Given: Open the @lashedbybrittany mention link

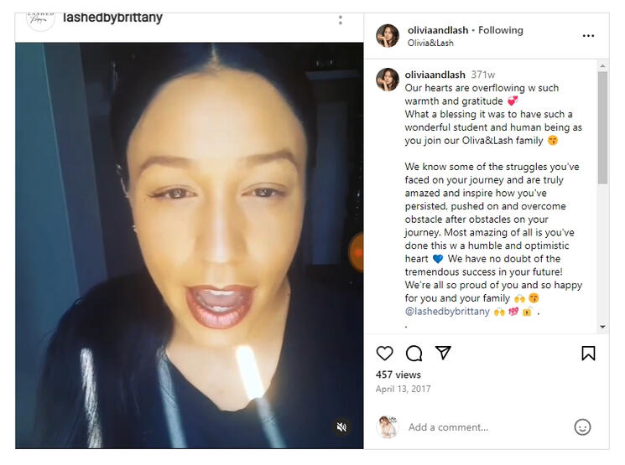Looking at the screenshot, I should click(447, 312).
